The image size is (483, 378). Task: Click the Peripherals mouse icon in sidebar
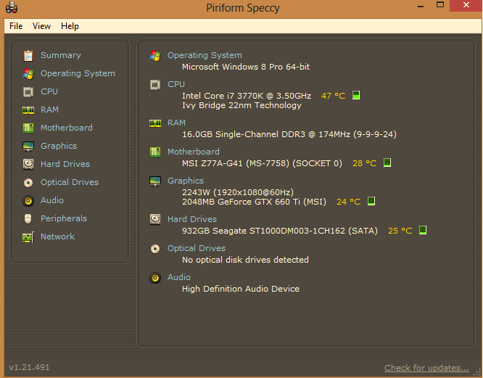[x=28, y=218]
